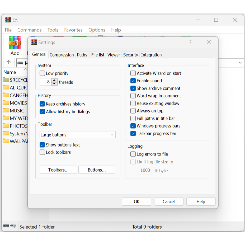Select the MUSIC folder icon
Image resolution: width=245 pixels, height=245 pixels.
tap(6, 110)
